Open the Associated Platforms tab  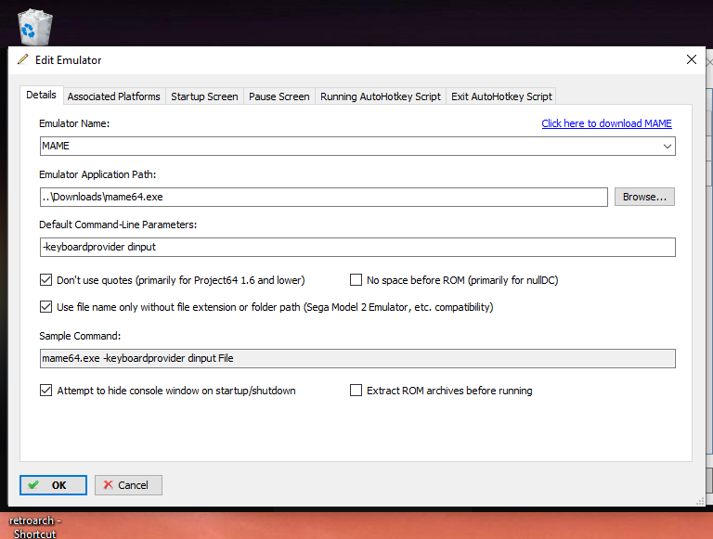click(x=113, y=96)
